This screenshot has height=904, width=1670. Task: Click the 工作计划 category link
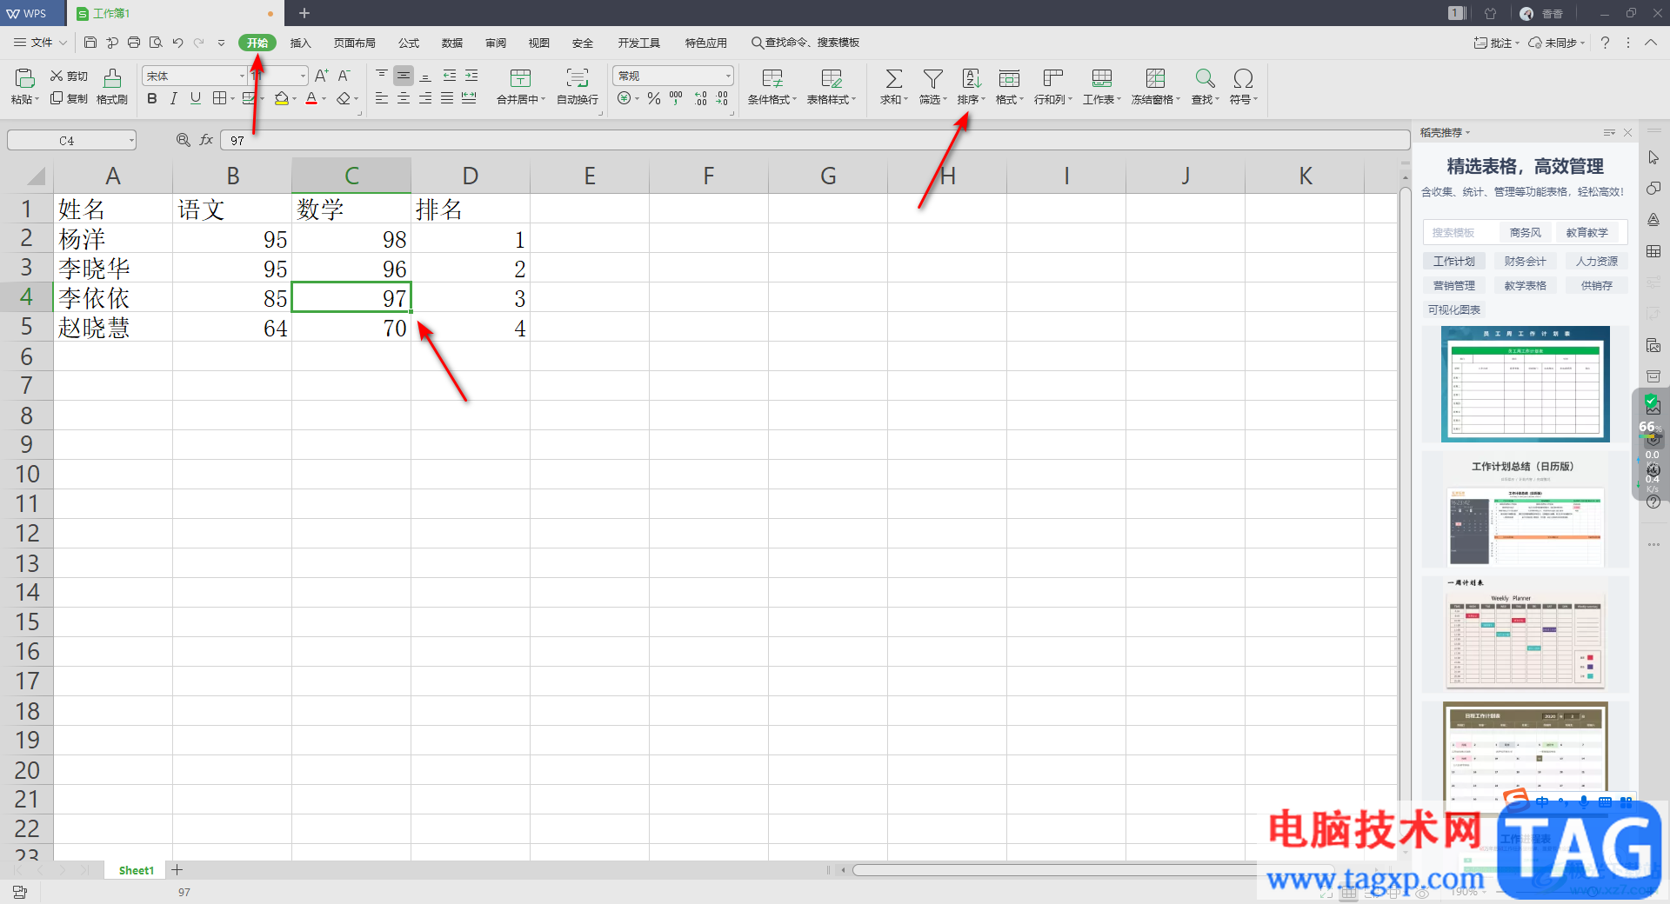(x=1454, y=261)
